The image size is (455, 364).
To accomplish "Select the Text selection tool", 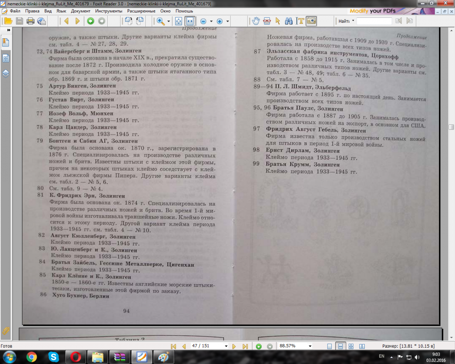I will (x=300, y=21).
